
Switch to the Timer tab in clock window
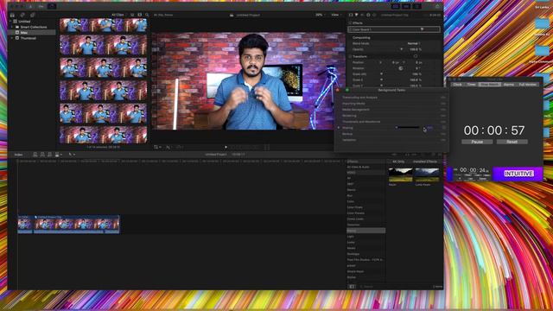point(471,85)
